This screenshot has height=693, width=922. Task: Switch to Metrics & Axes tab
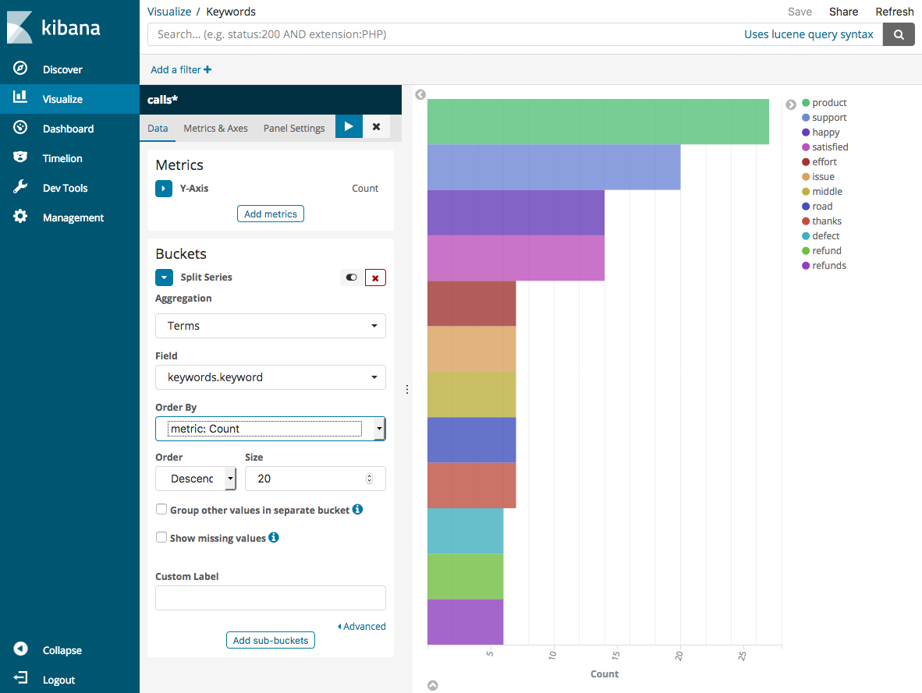pos(215,128)
